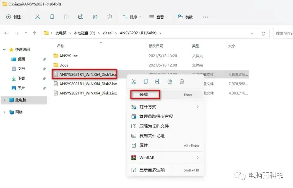
Task: Open the three-dot more options menu
Action: [x=206, y=17]
